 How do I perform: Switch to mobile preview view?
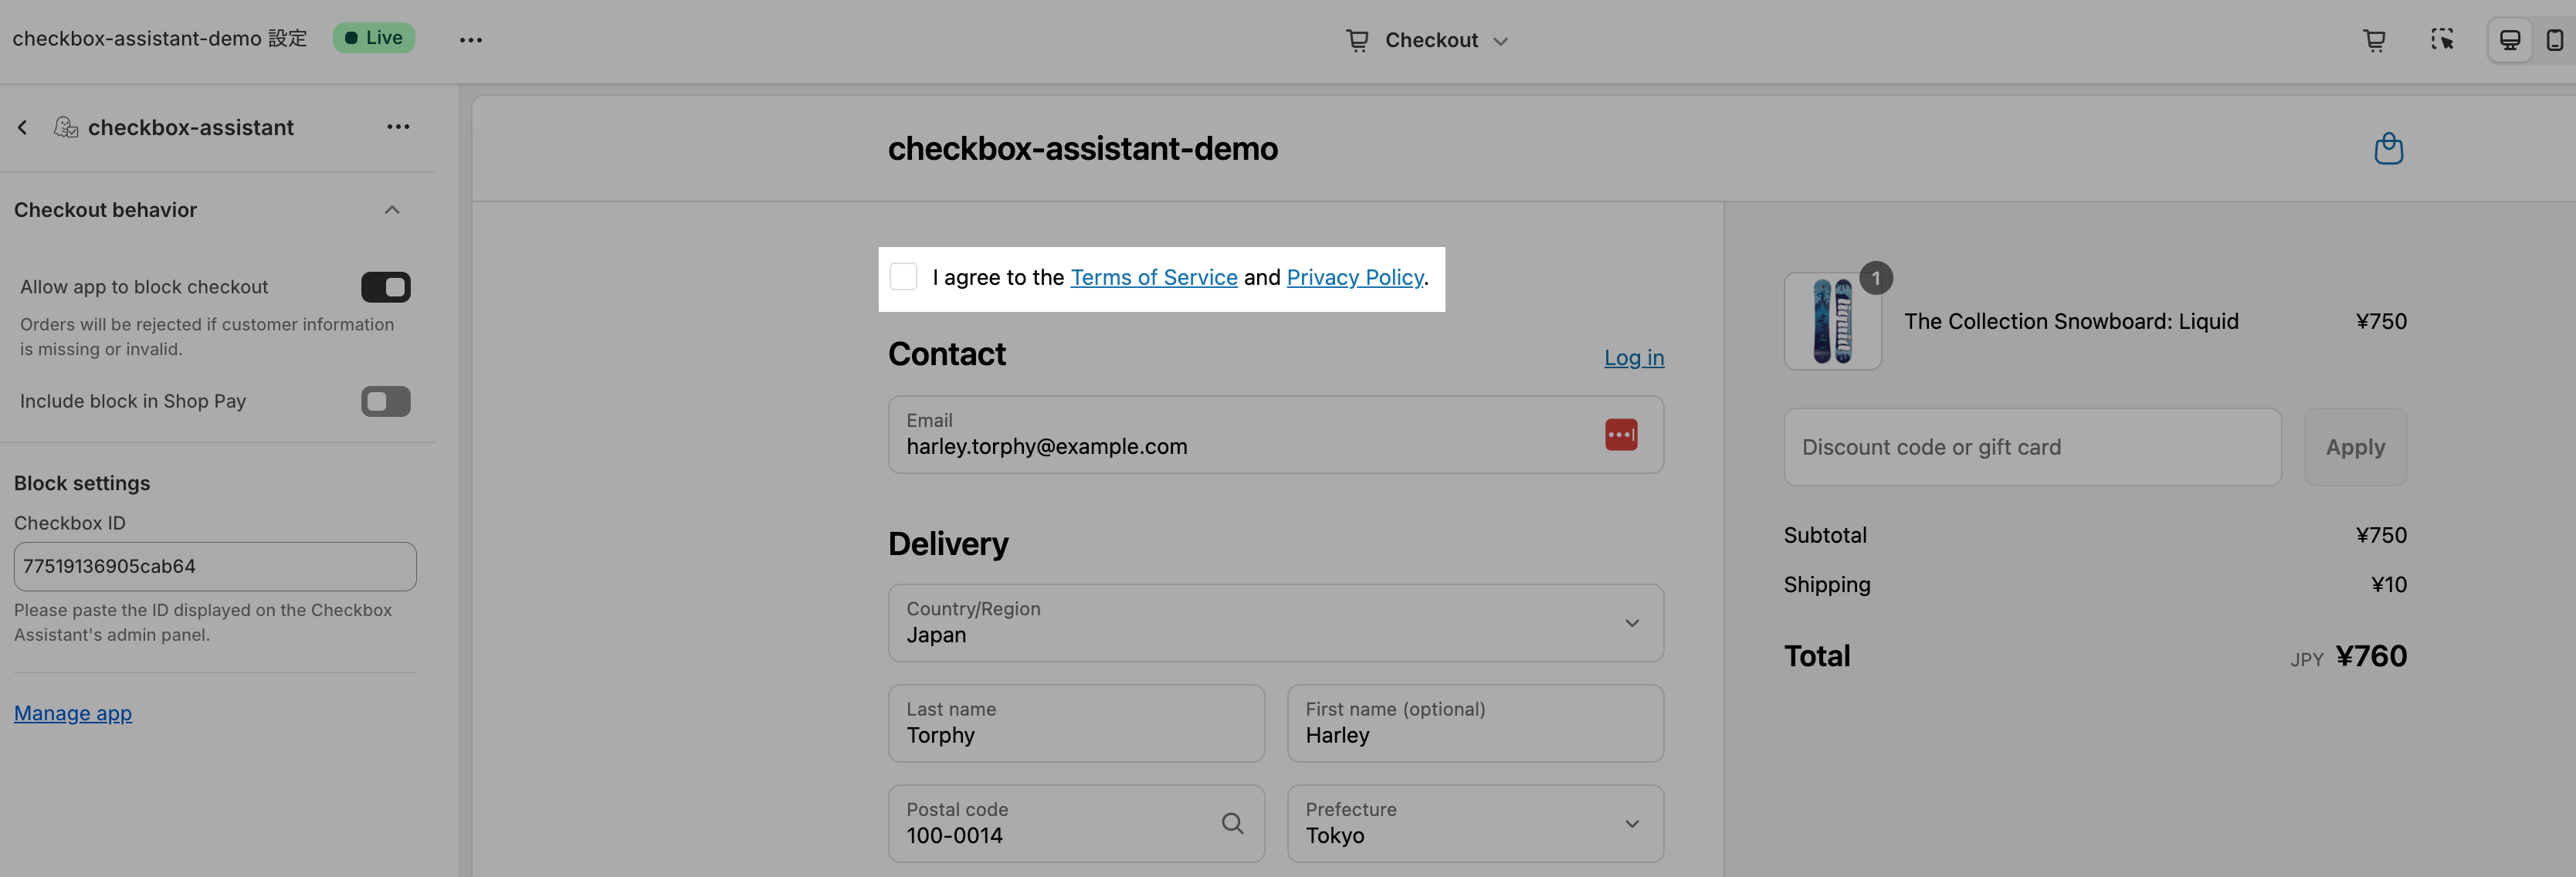pos(2554,40)
